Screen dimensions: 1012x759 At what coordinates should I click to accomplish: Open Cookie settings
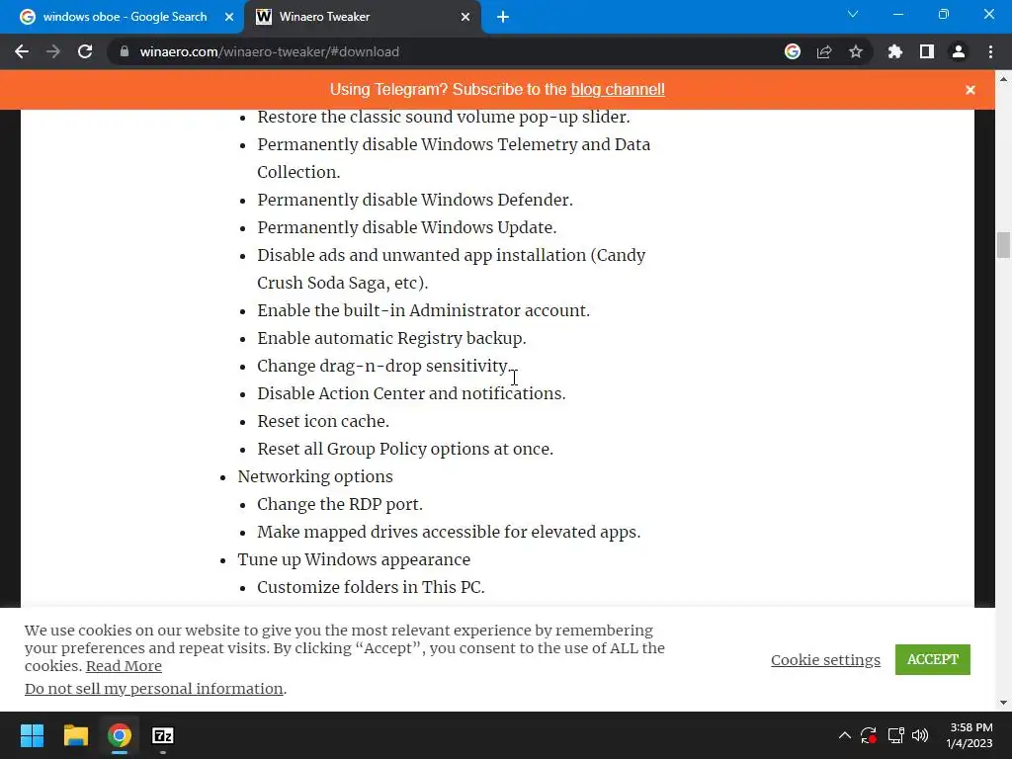pos(825,659)
